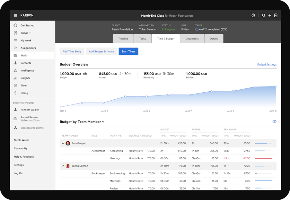Toggle the hamburger menu beside KARBON
This screenshot has width=290, height=200.
pos(15,15)
